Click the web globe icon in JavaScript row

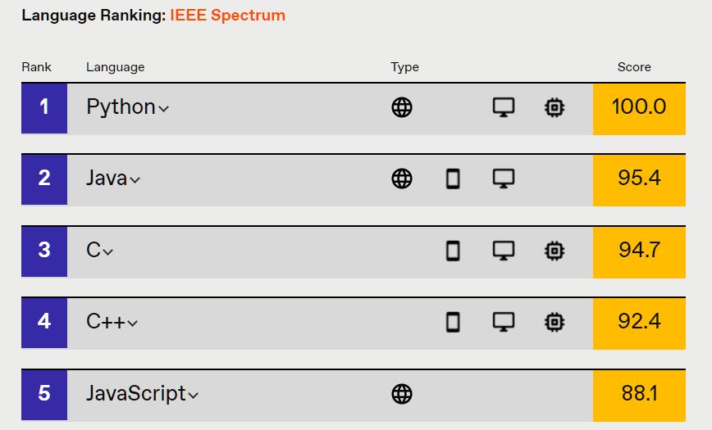[x=402, y=394]
